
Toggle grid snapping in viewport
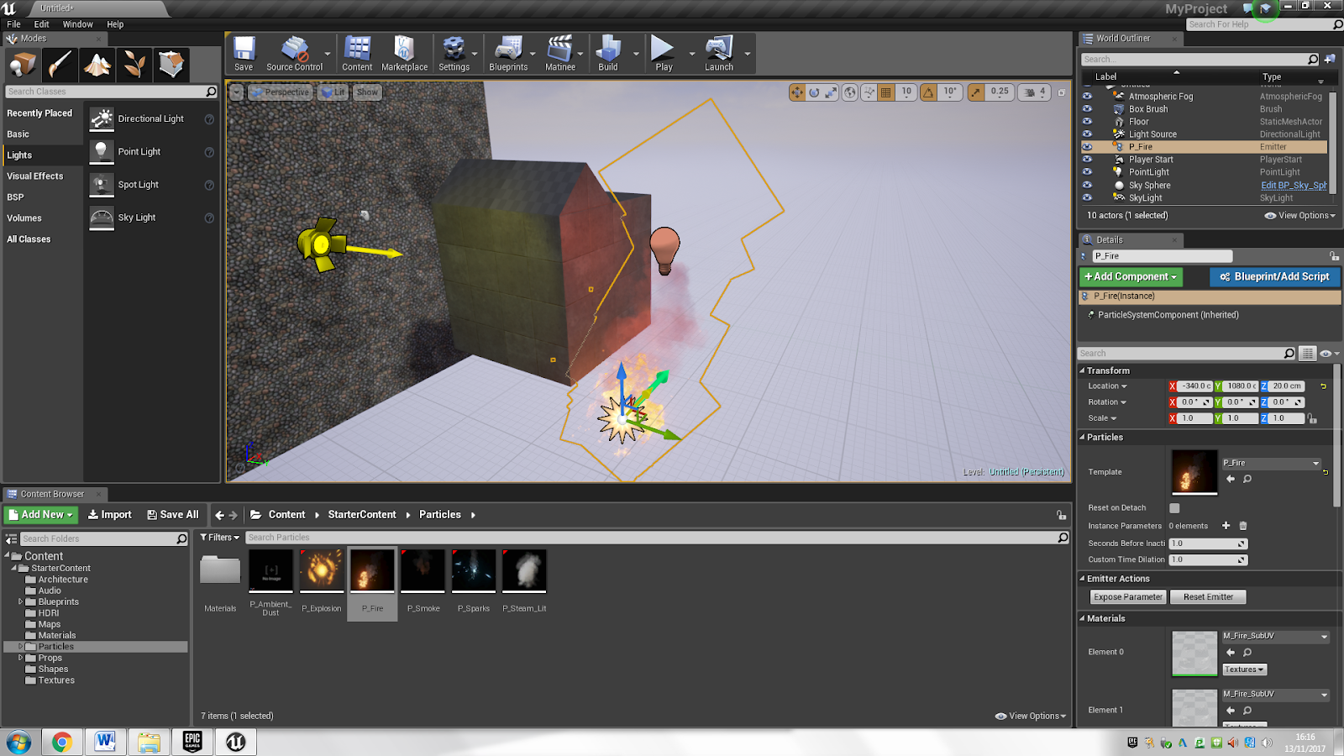point(885,92)
